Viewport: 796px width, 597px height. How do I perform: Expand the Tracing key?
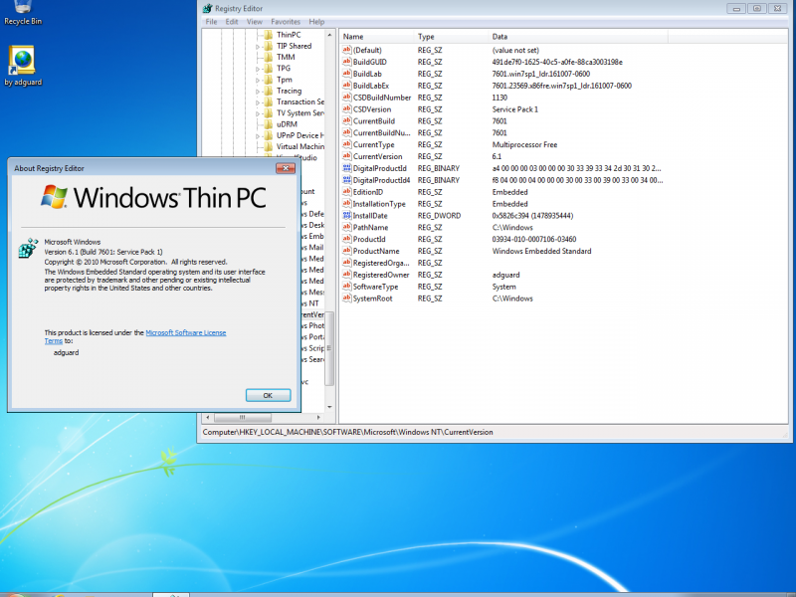click(x=258, y=91)
